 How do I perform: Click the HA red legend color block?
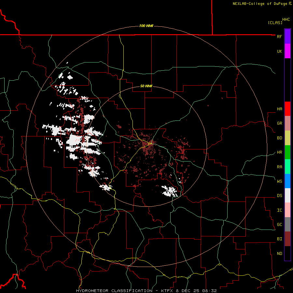click(287, 109)
